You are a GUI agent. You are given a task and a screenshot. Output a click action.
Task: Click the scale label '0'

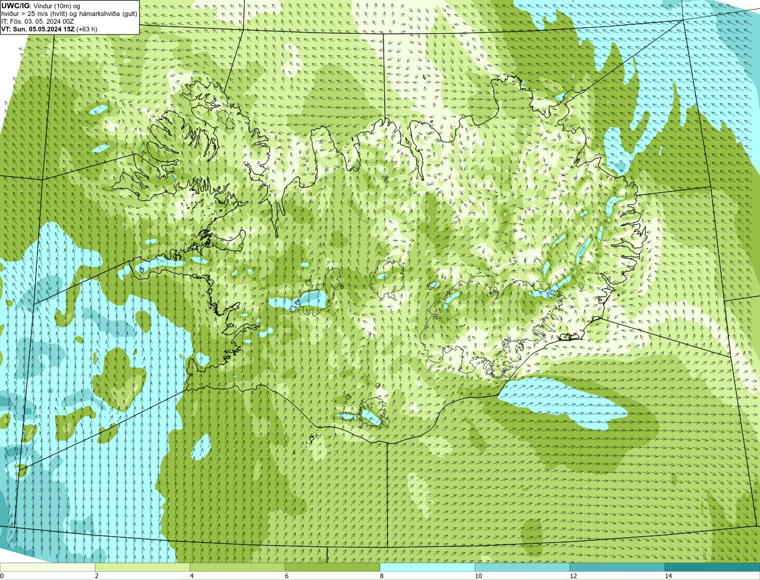point(2,576)
